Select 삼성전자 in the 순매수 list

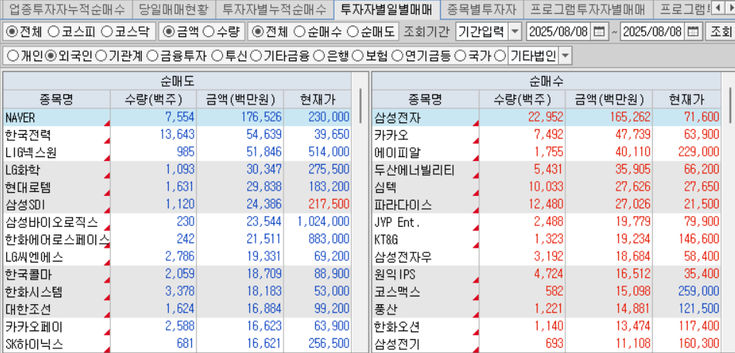pyautogui.click(x=397, y=118)
